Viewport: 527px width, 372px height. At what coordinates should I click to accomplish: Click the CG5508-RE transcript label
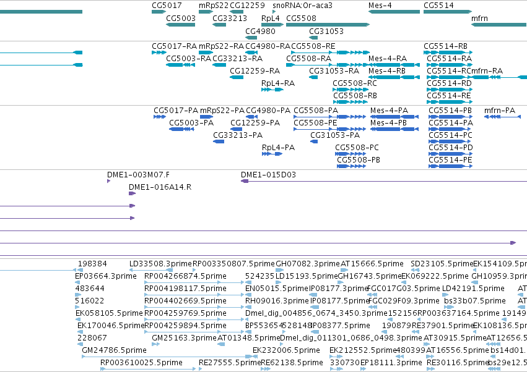click(313, 46)
